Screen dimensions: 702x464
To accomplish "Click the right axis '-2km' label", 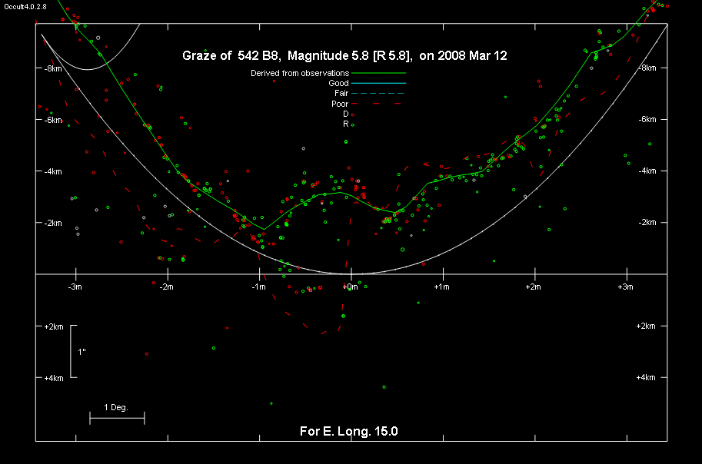I will (647, 222).
